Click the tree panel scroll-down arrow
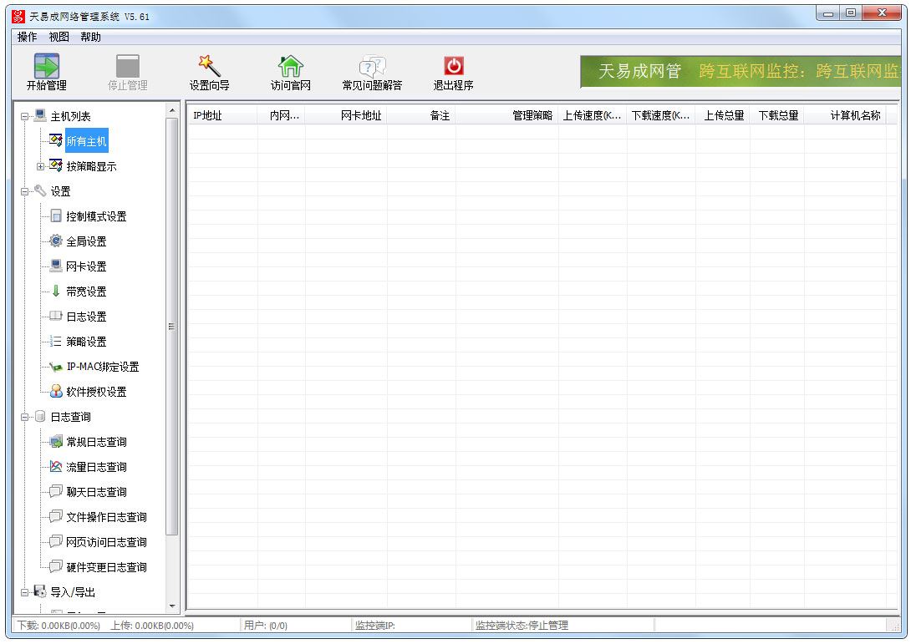This screenshot has width=911, height=644. 172,606
